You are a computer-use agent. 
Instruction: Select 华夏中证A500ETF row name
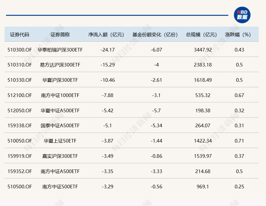coord(60,111)
